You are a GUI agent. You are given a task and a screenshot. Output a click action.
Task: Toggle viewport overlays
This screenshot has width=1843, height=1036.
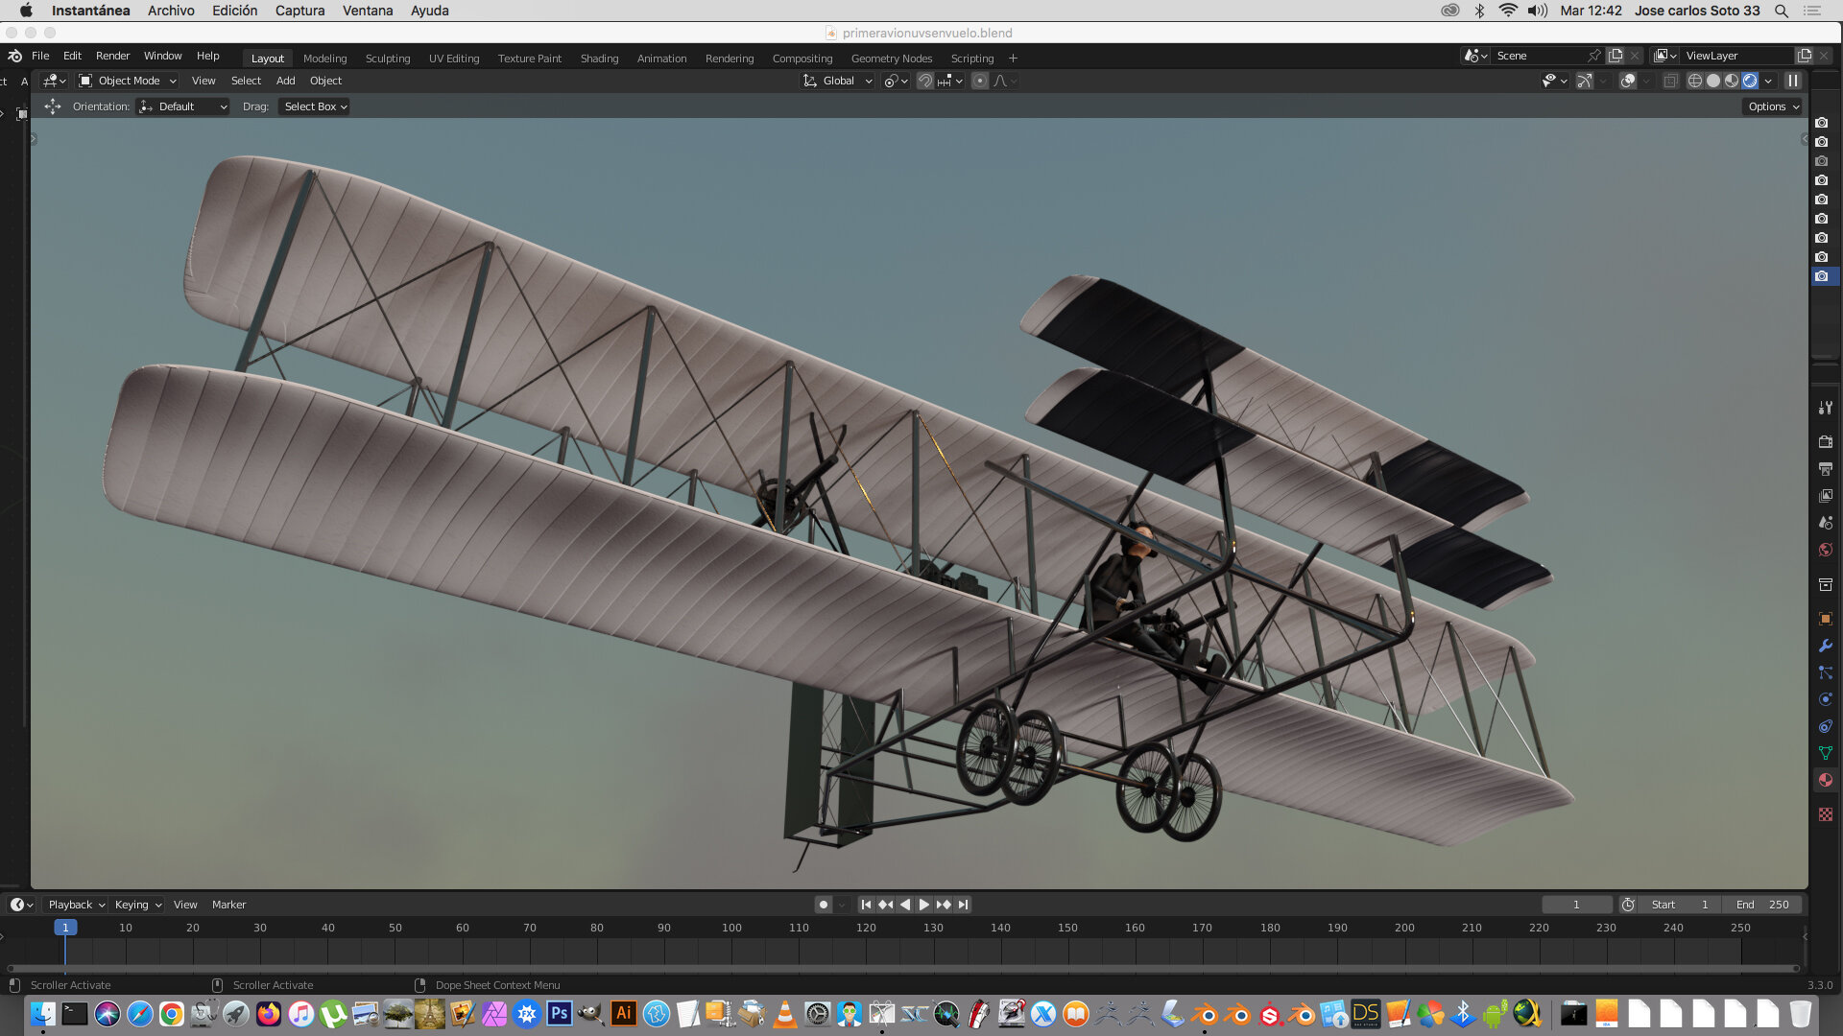click(1628, 81)
